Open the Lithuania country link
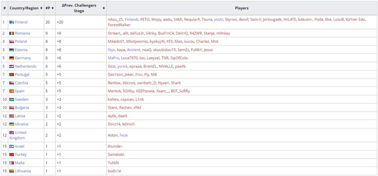This screenshot has width=378, height=176. click(x=23, y=171)
